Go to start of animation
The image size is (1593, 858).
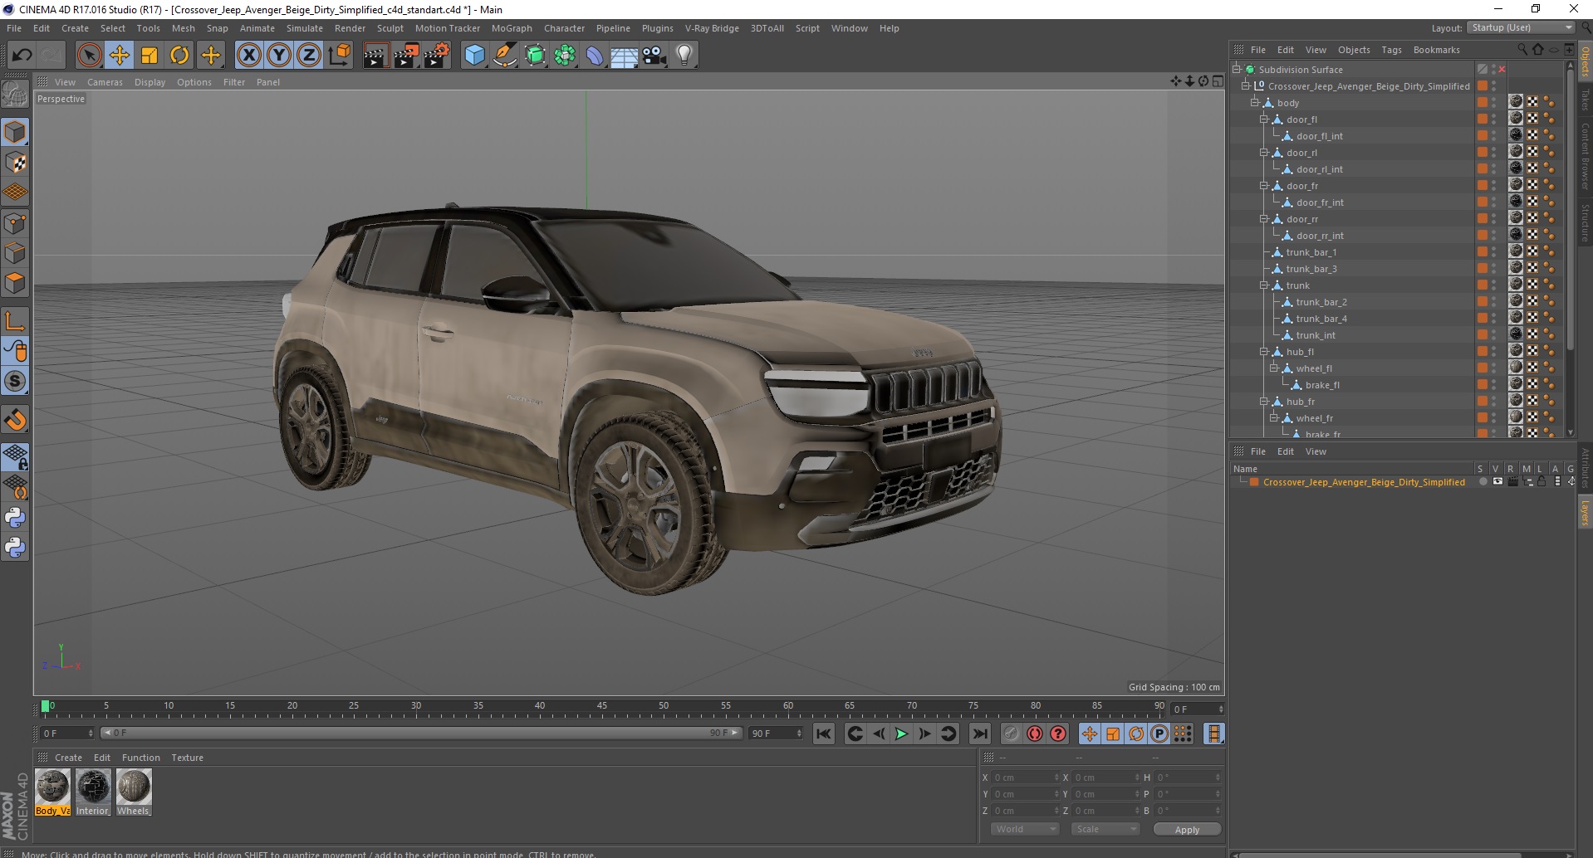point(823,734)
